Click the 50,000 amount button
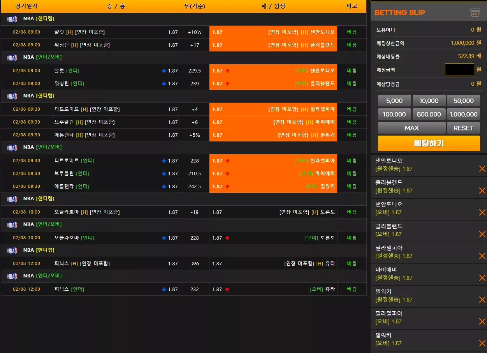Image resolution: width=487 pixels, height=353 pixels. click(463, 101)
